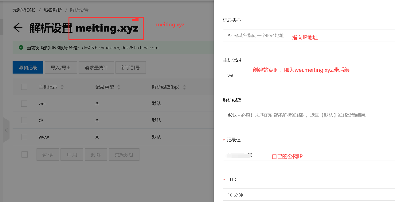Click the meiting.xyz domain title
The image size is (395, 202).
tap(107, 28)
